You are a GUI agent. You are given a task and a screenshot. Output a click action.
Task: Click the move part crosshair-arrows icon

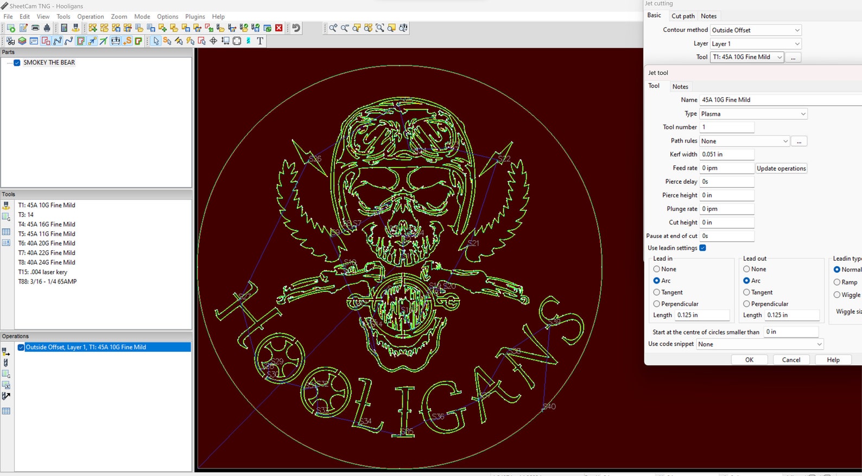point(213,41)
